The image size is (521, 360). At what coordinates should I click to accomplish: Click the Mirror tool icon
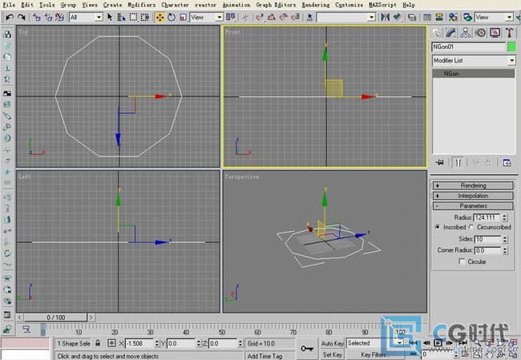tap(385, 17)
